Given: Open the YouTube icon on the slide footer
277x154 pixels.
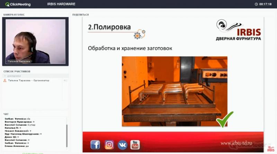Looking at the screenshot, I should [135, 145].
